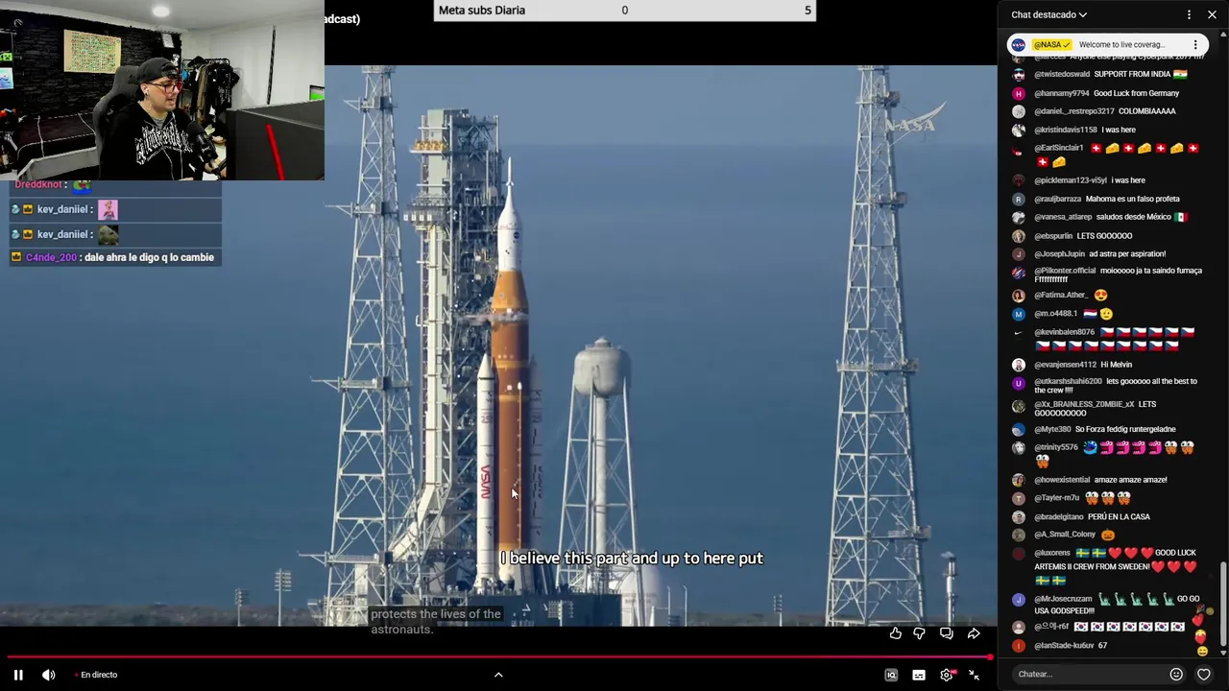This screenshot has width=1229, height=691.
Task: Close the live chat panel
Action: [x=1211, y=14]
